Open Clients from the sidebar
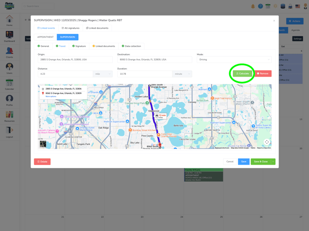Viewport: 309px width, 231px height. 10,53
